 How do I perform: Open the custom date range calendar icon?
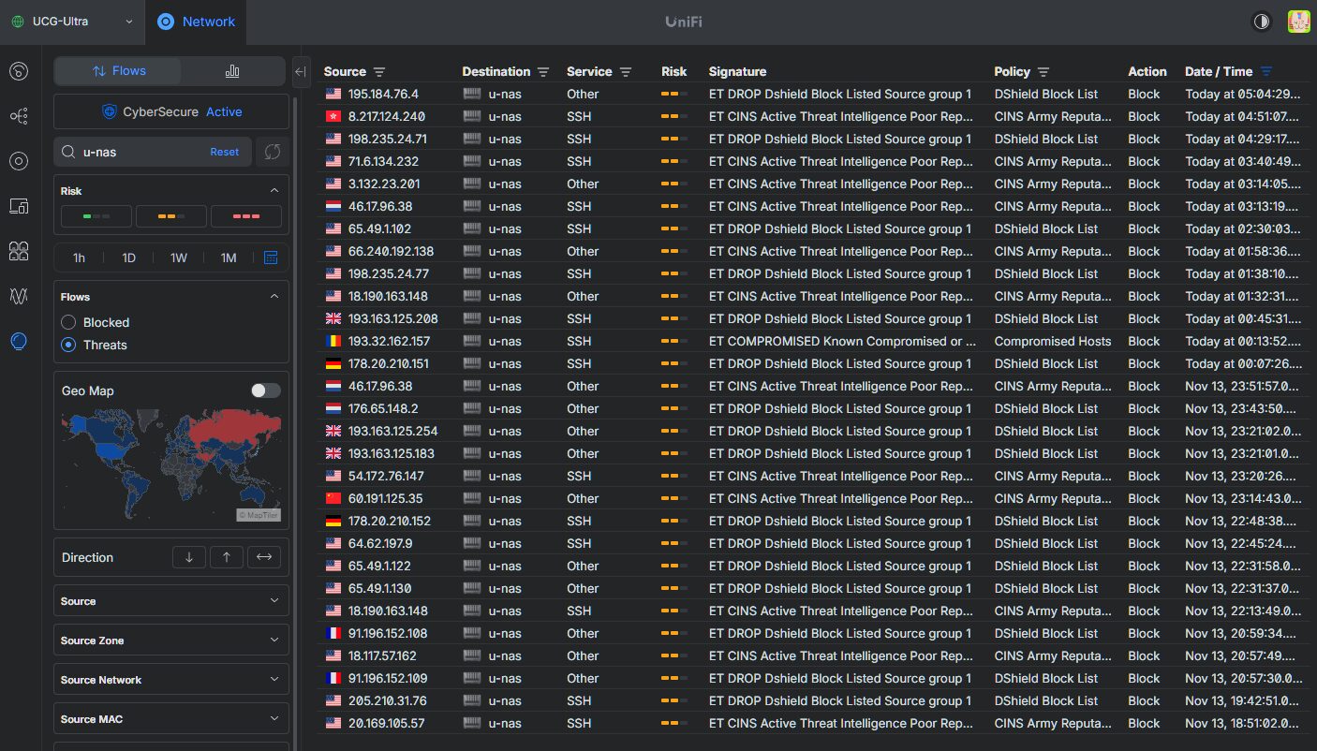click(271, 258)
